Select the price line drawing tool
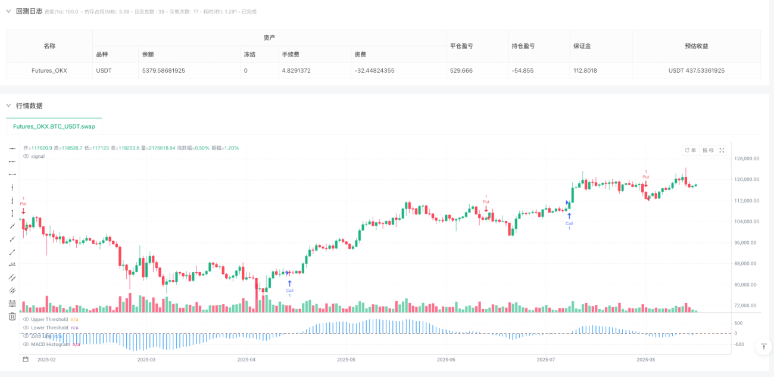774x377 pixels. coord(12,264)
